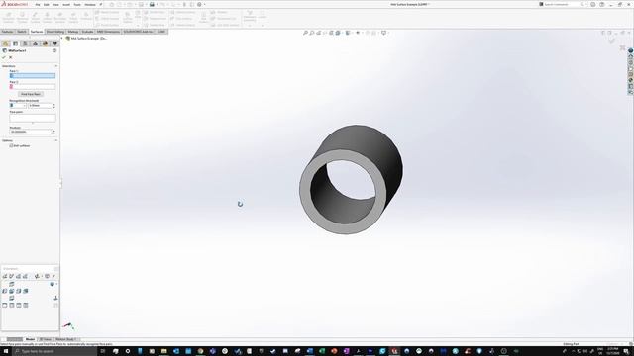This screenshot has height=356, width=634.
Task: Switch to the ConfigurationManager tab icon
Action: click(x=25, y=44)
